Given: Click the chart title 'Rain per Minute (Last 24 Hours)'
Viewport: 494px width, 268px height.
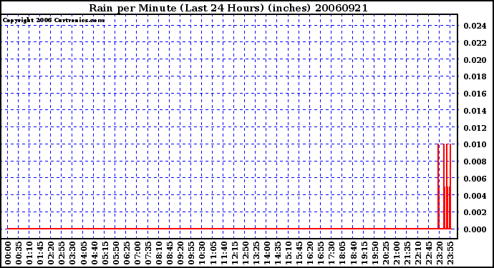Looking at the screenshot, I should coord(176,8).
